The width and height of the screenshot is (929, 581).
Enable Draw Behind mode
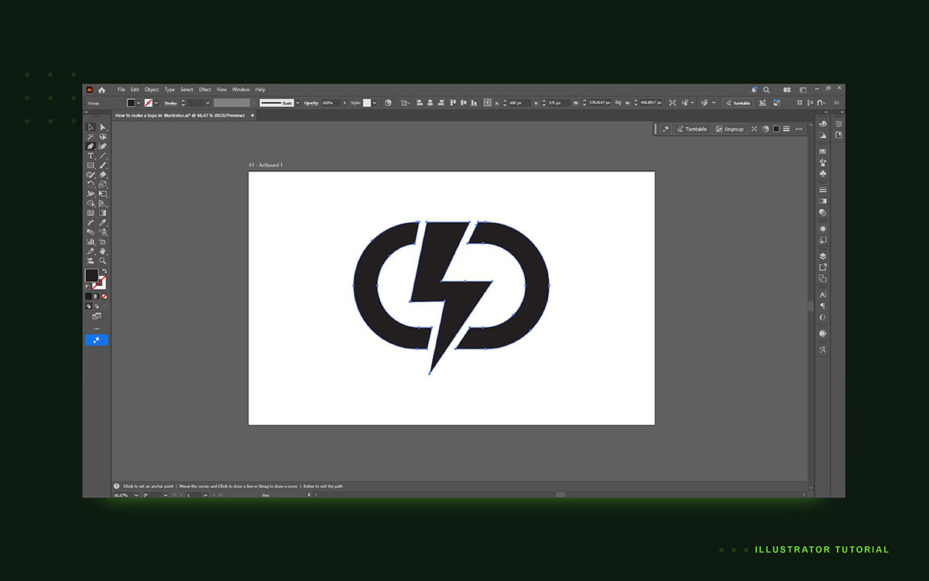[97, 306]
